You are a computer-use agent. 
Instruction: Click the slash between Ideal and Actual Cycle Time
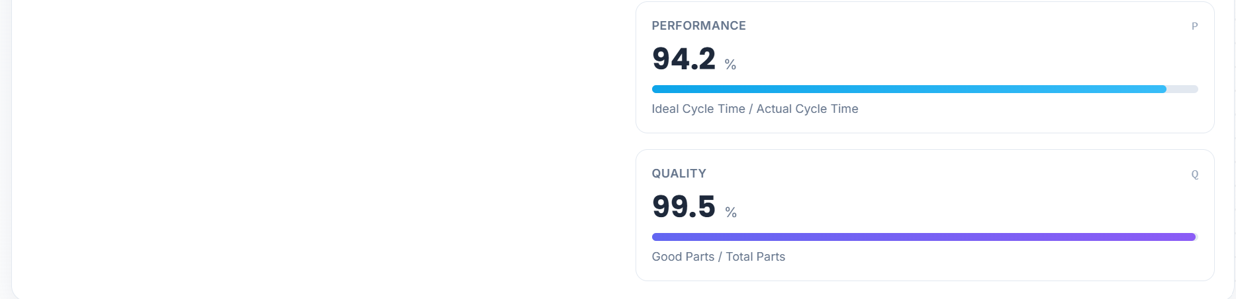coord(751,109)
